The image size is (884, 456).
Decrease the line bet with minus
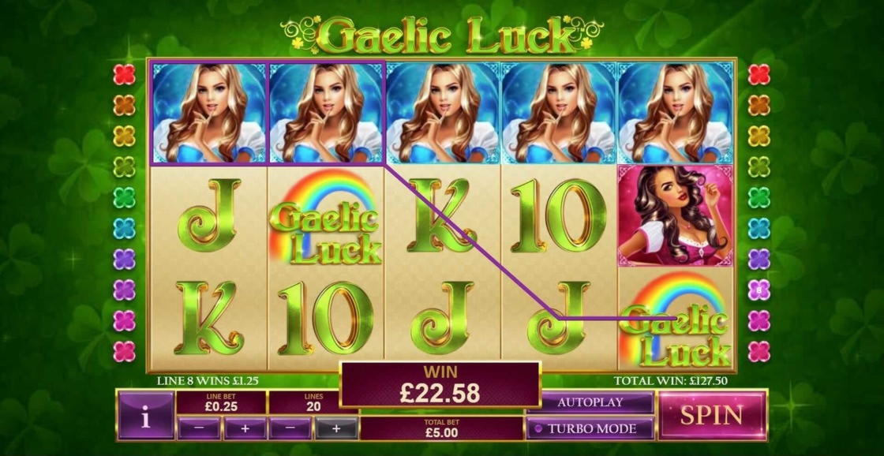pyautogui.click(x=199, y=428)
